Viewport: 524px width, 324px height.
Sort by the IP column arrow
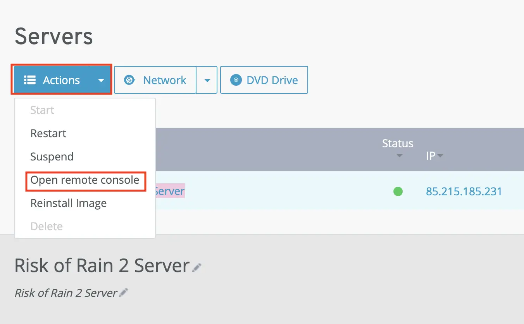tap(440, 156)
